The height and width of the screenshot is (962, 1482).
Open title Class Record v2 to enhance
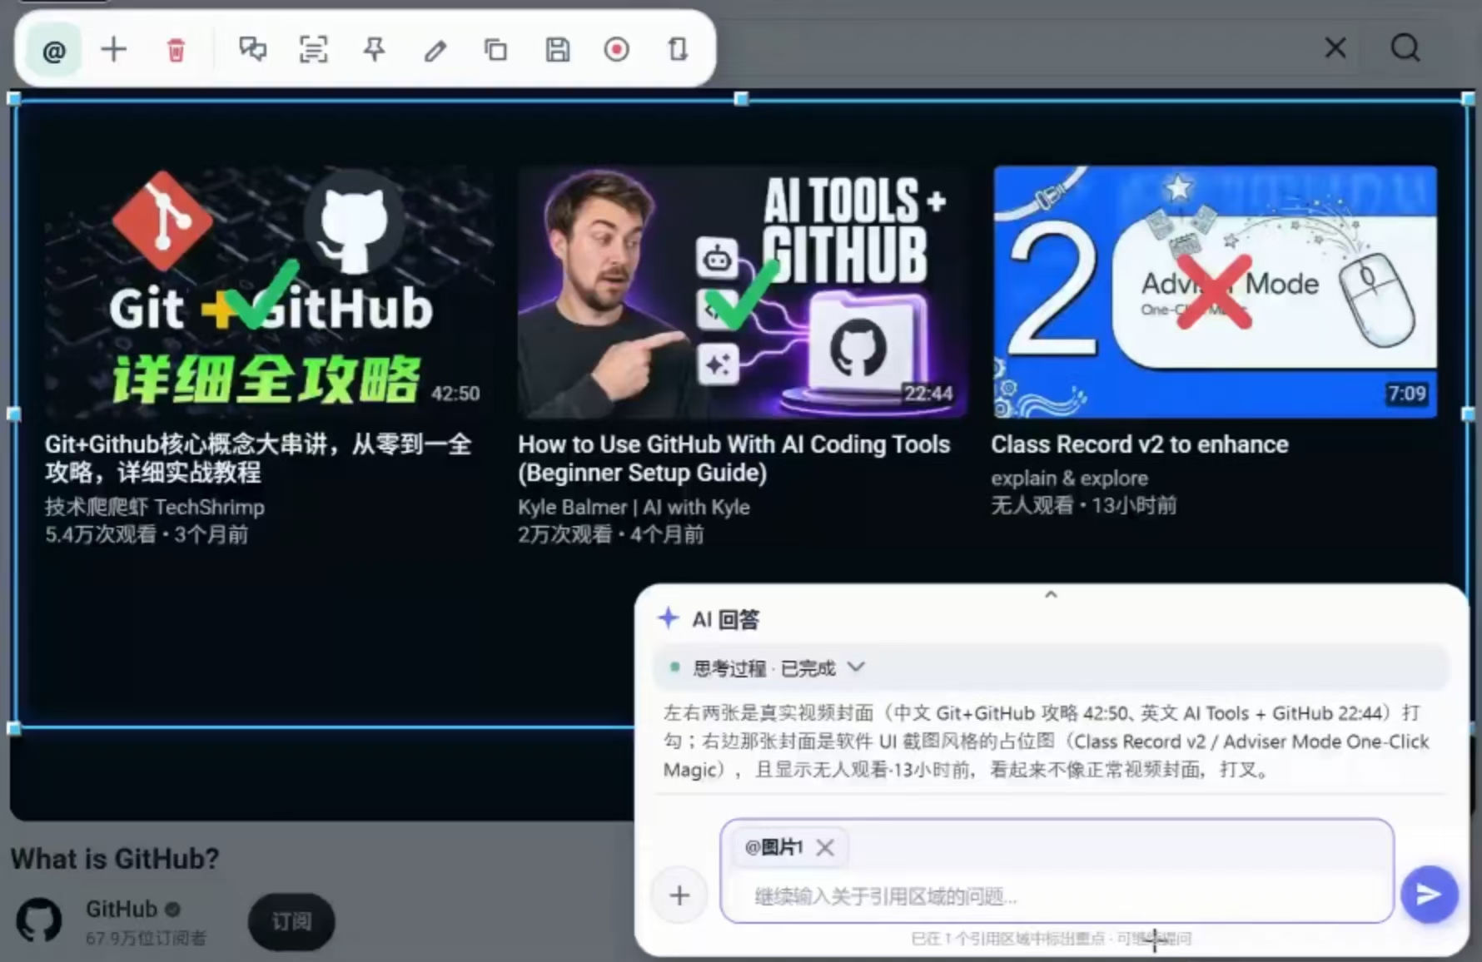tap(1140, 444)
